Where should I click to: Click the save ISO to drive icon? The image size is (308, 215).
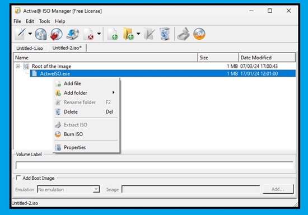point(72,34)
